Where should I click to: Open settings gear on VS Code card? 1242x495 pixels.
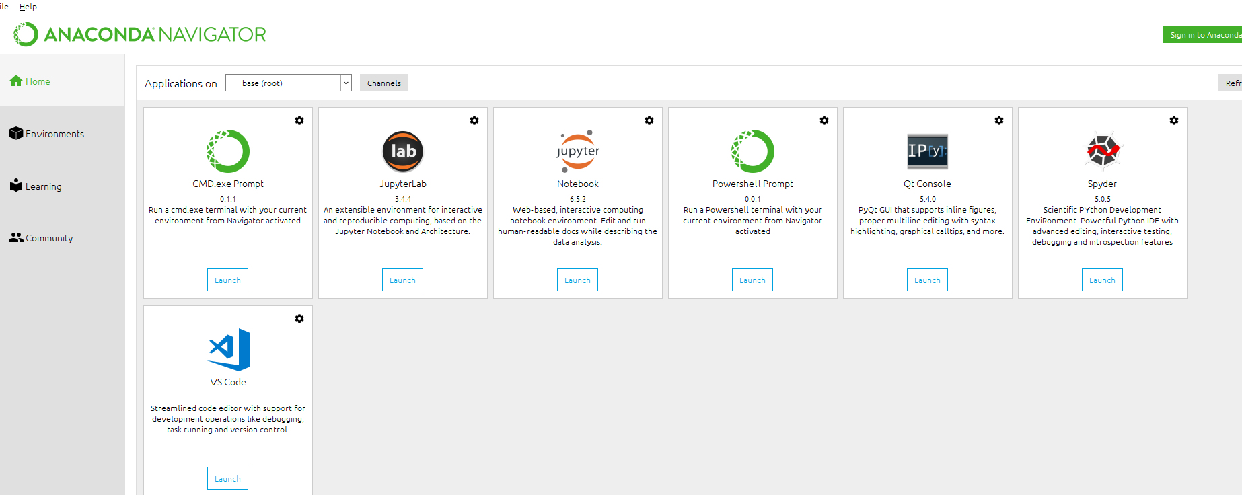click(299, 319)
